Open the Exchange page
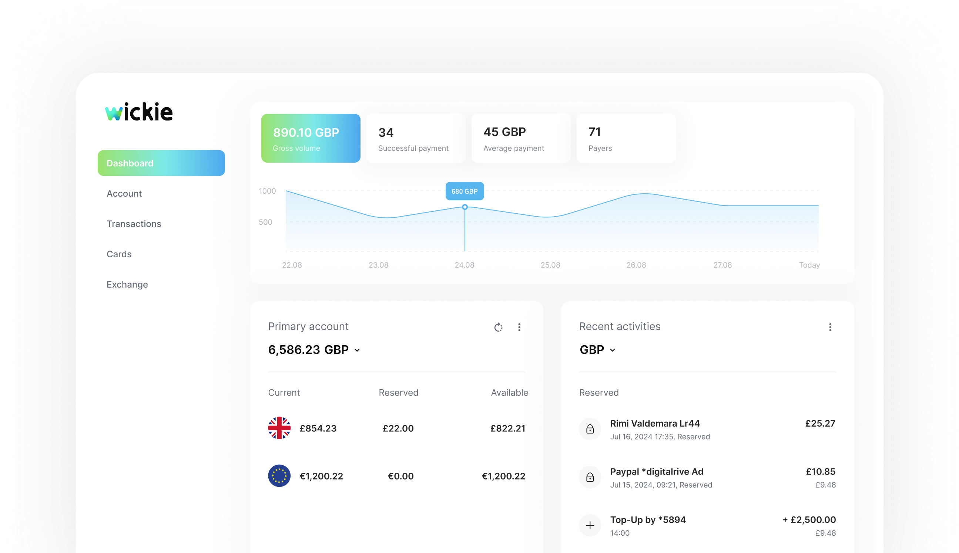 click(127, 285)
